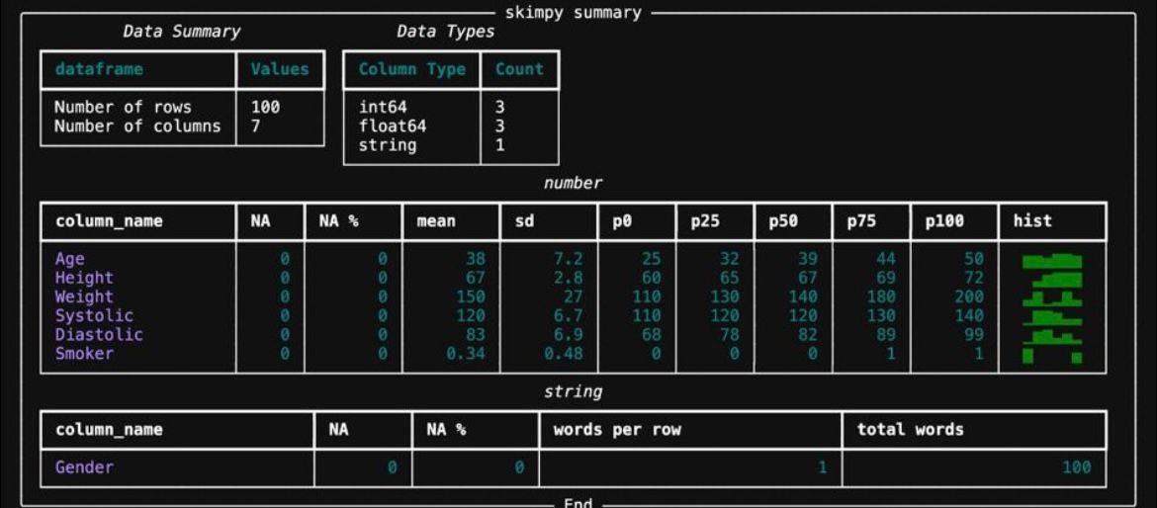Click the Weight p100 value 200
Viewport: 1157px width, 508px height.
tap(969, 297)
